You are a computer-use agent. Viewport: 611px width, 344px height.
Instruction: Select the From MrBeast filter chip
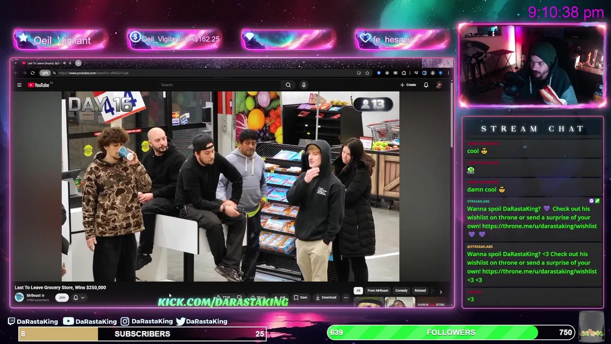(378, 290)
